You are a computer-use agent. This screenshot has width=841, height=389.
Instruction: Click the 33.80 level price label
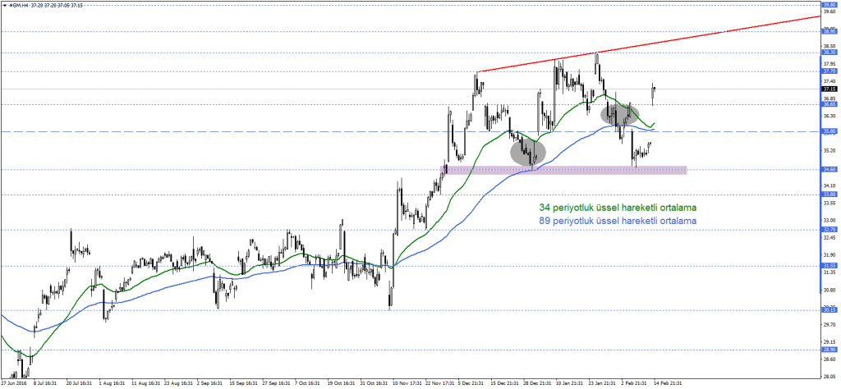(830, 194)
